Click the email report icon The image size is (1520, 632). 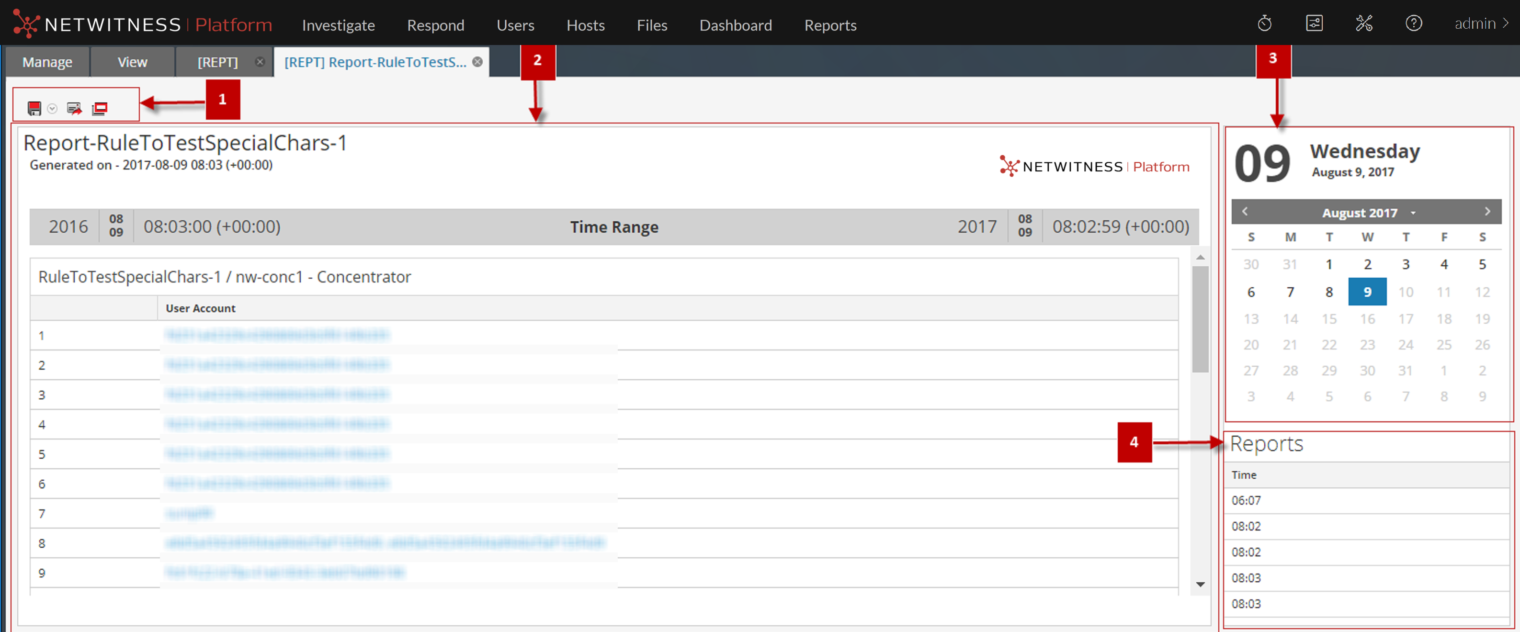tap(74, 109)
